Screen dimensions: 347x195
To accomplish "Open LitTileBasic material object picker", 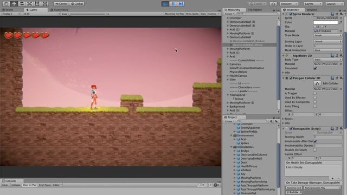I will [341, 31].
